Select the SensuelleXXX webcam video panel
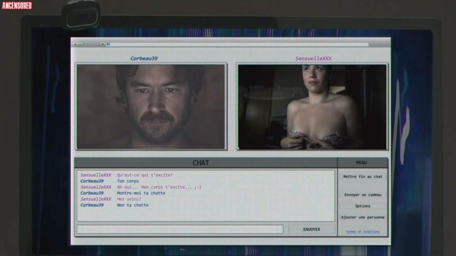 coord(312,107)
